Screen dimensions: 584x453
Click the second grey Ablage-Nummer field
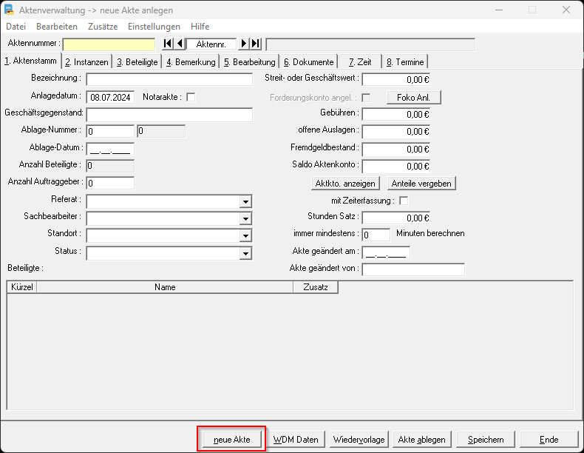pos(161,131)
